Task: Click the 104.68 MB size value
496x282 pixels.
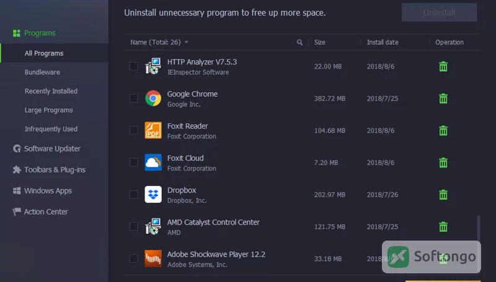Action: point(330,130)
